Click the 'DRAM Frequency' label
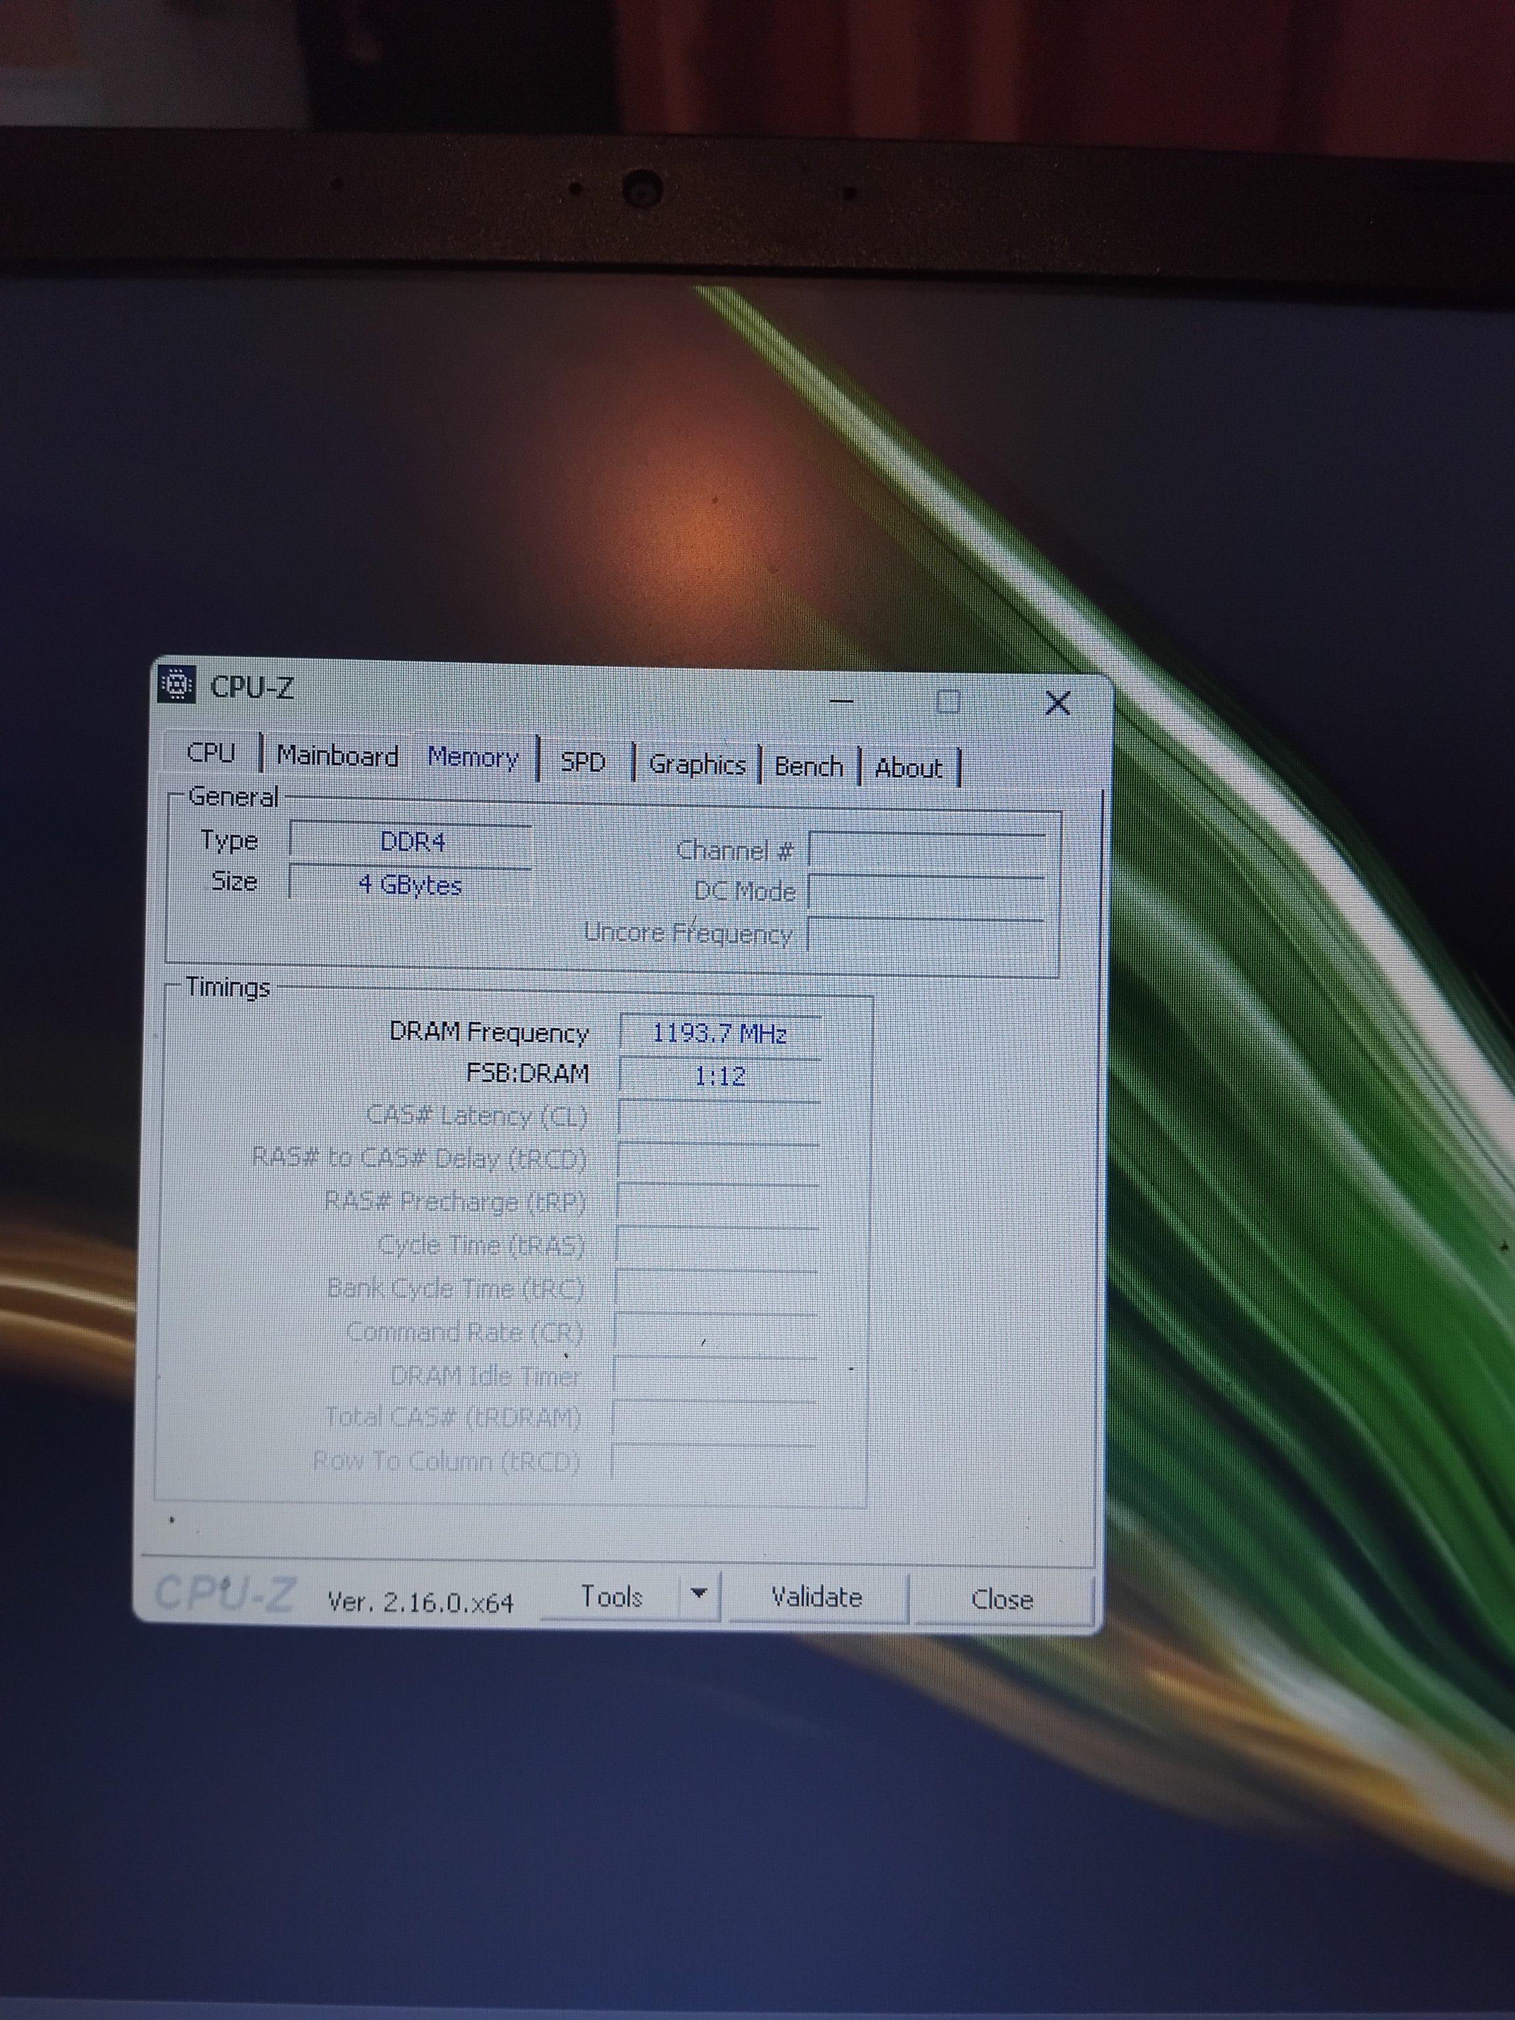The image size is (1515, 2020). (489, 1032)
